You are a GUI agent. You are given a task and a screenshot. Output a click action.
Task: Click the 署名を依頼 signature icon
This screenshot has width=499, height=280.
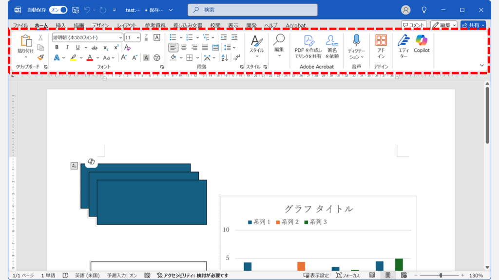[x=331, y=40]
